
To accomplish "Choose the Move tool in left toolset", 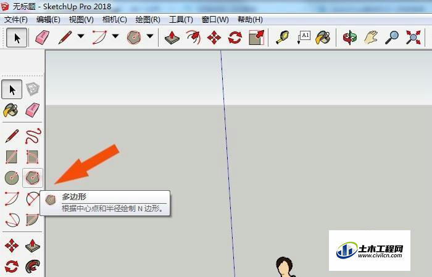I will (12, 246).
